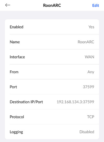Click the RoonARC name value
104x142 pixels.
(x=86, y=42)
